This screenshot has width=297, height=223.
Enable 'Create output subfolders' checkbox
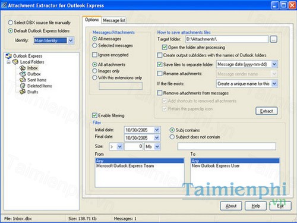pyautogui.click(x=160, y=55)
